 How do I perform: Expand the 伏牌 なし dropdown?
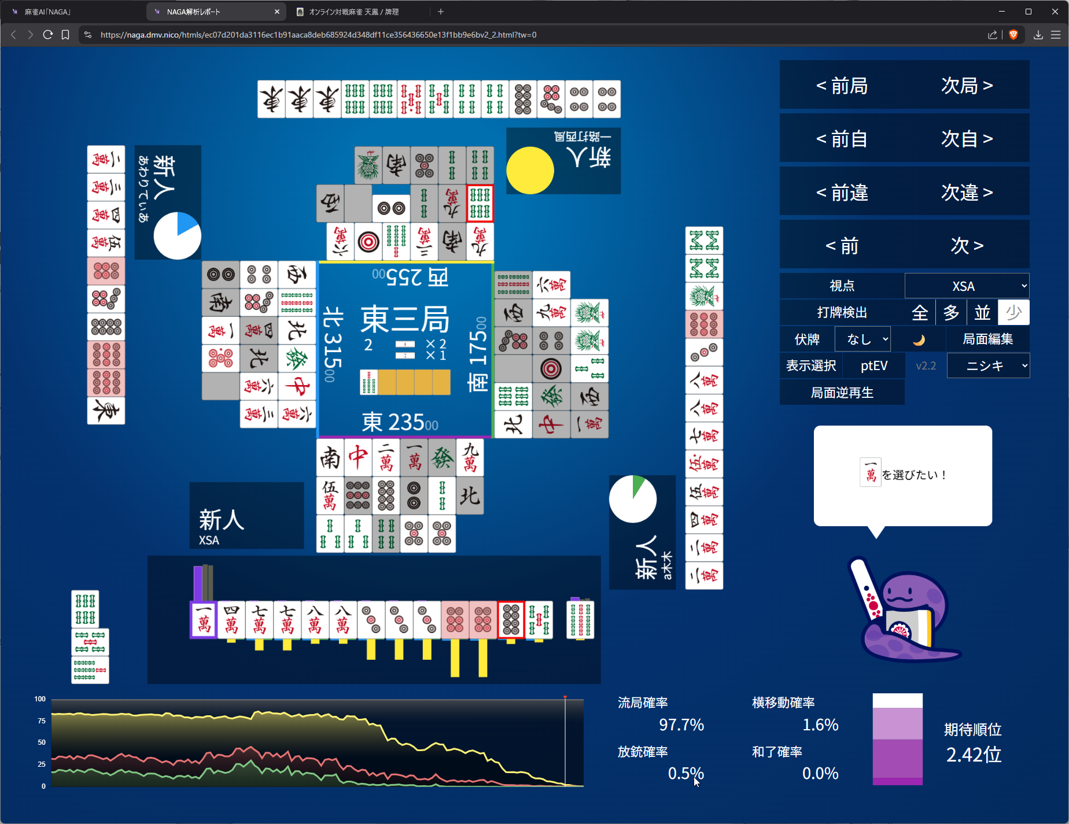[862, 339]
